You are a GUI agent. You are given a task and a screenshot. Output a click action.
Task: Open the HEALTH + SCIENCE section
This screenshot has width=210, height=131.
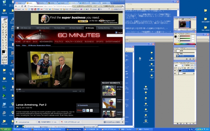click(x=74, y=42)
